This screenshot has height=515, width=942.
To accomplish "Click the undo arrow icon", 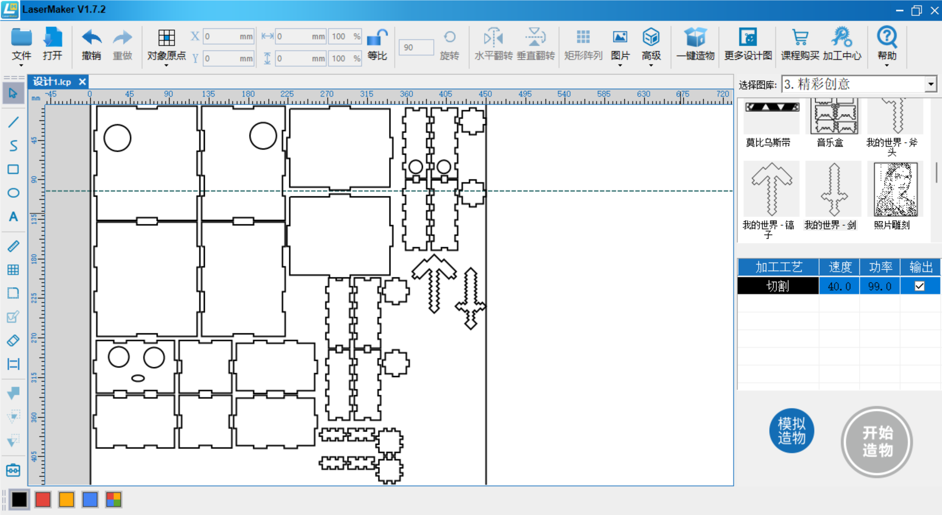I will [91, 37].
